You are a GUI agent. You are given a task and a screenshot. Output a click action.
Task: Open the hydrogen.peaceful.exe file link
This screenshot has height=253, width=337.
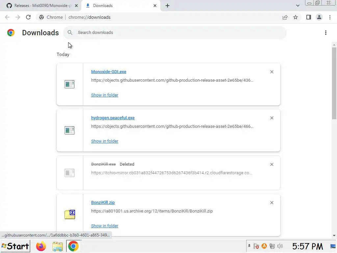coord(113,118)
